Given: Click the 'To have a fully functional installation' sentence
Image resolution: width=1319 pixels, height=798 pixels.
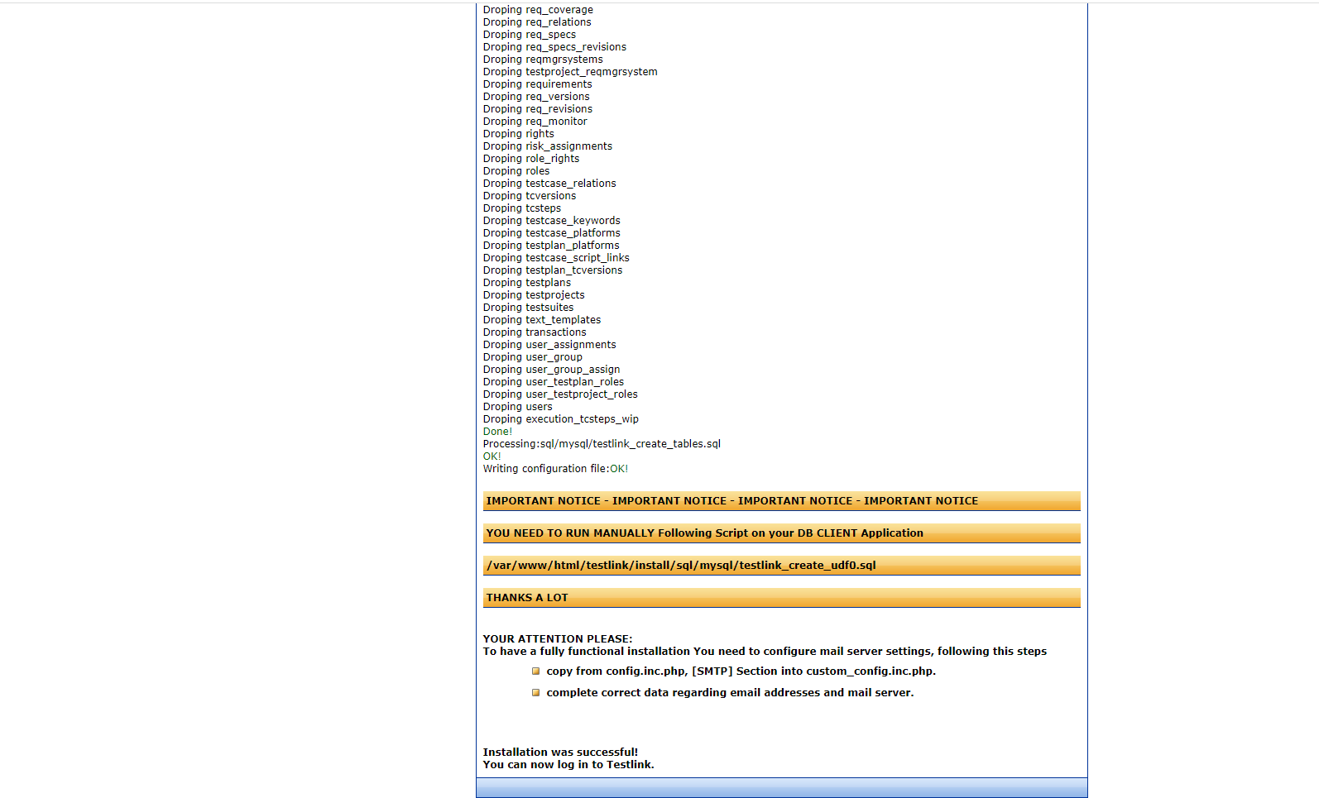Looking at the screenshot, I should coord(765,652).
